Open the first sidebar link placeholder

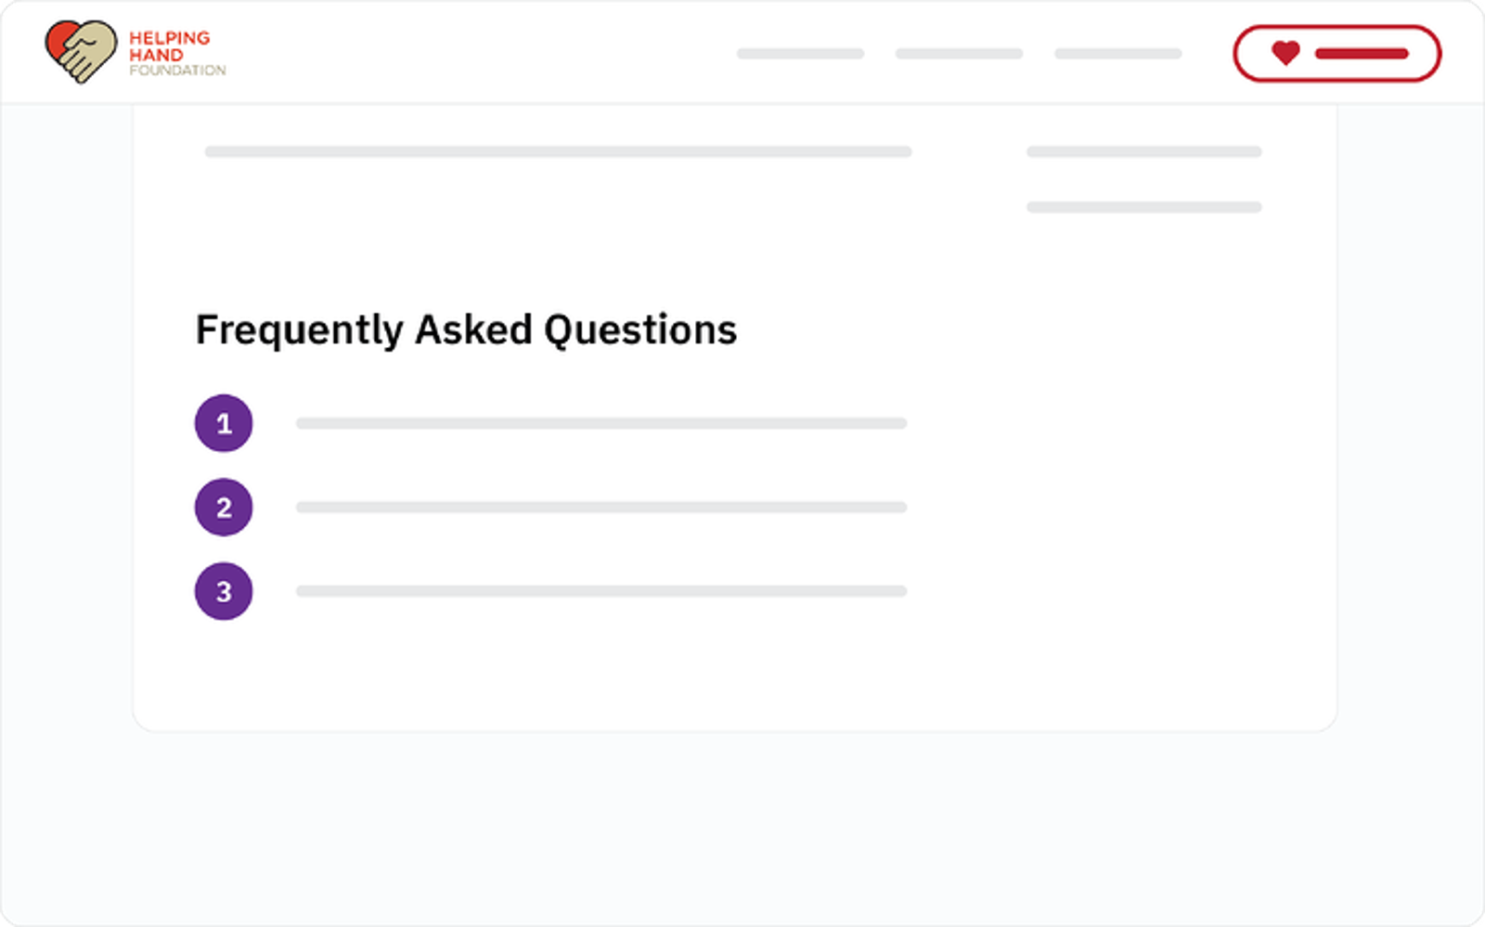pyautogui.click(x=1143, y=151)
